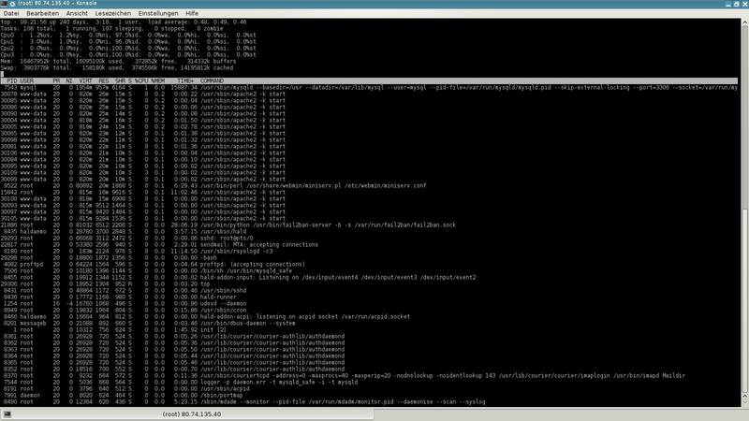Click the COMMAND column header

212,81
